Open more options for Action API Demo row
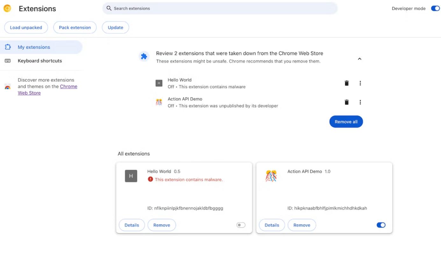Image resolution: width=441 pixels, height=260 pixels. 360,102
